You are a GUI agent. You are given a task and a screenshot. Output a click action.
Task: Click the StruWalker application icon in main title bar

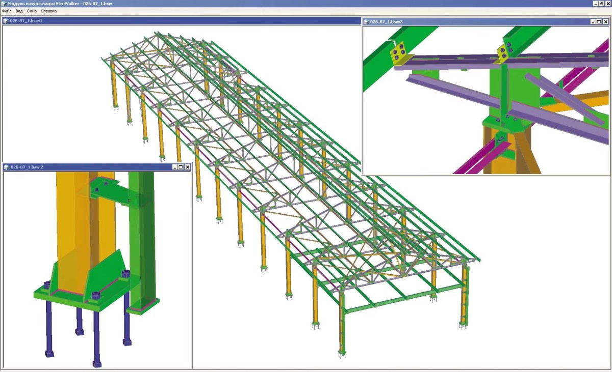pyautogui.click(x=4, y=3)
